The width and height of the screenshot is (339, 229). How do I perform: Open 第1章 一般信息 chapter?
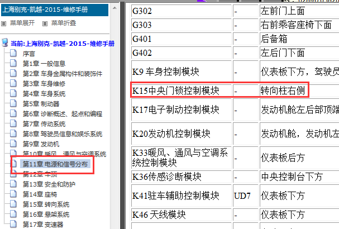pos(44,64)
